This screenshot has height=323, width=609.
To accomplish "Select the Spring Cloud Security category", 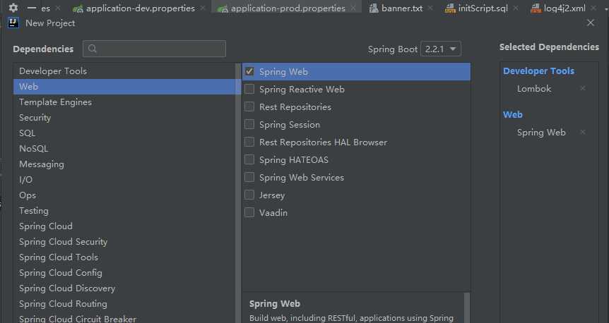I will pyautogui.click(x=125, y=242).
